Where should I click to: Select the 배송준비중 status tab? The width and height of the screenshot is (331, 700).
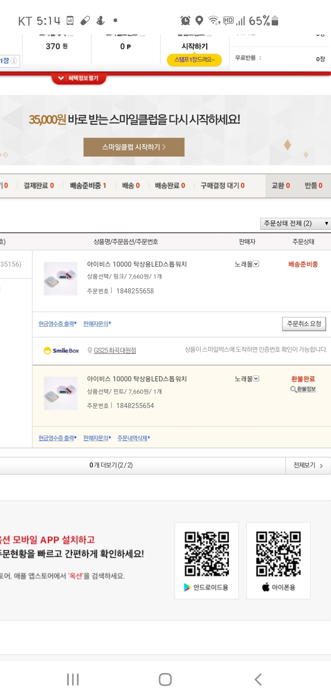click(88, 186)
